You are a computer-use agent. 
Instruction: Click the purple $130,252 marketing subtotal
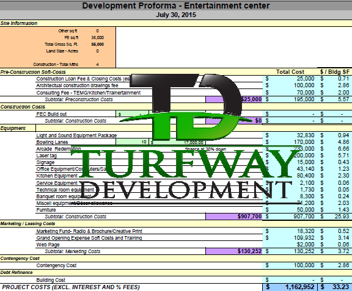pyautogui.click(x=233, y=251)
